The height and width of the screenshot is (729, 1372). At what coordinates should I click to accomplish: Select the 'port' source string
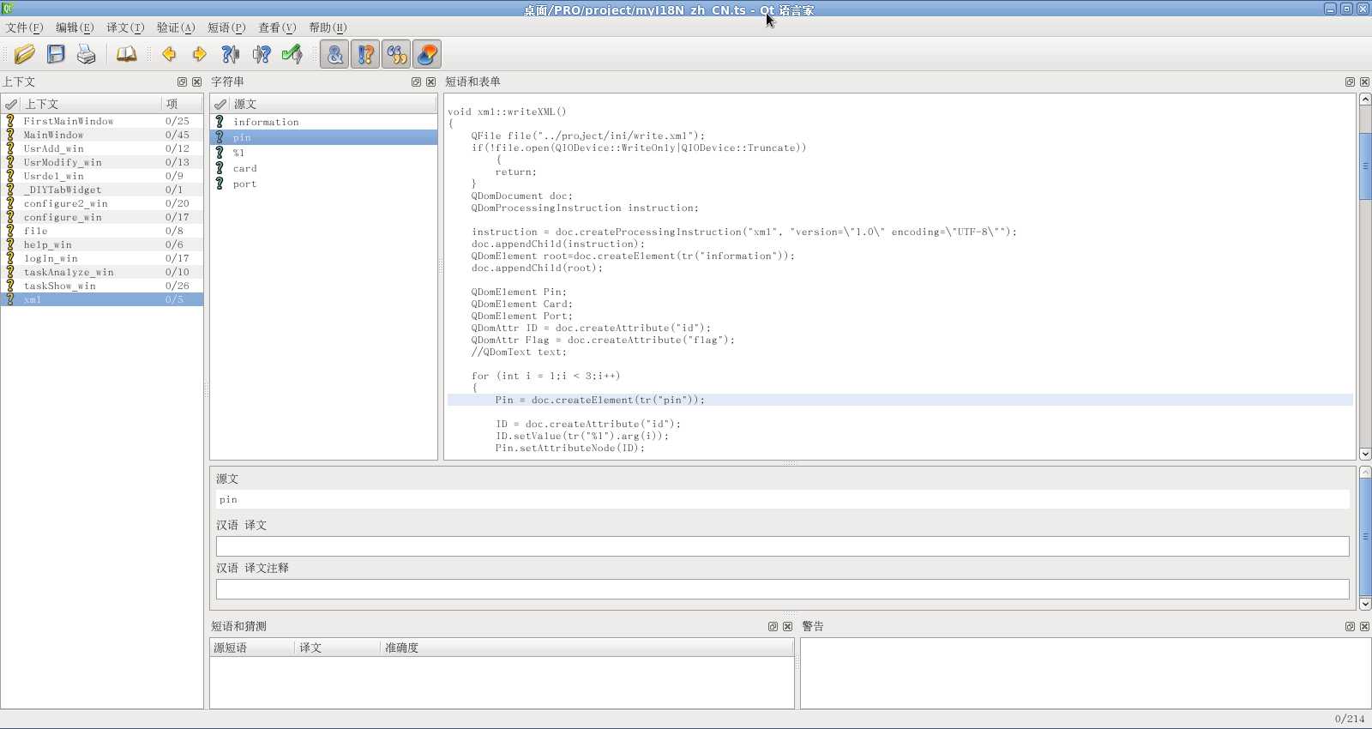323,184
